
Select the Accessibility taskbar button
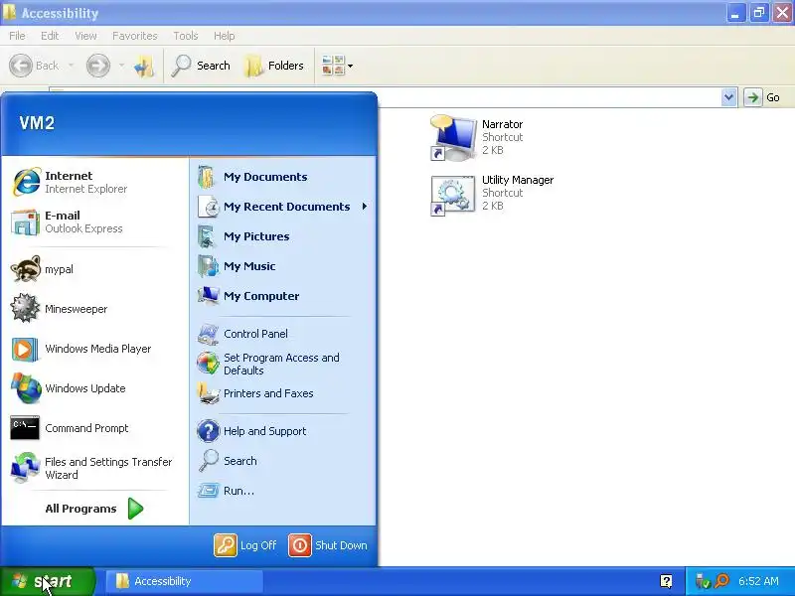(x=184, y=581)
